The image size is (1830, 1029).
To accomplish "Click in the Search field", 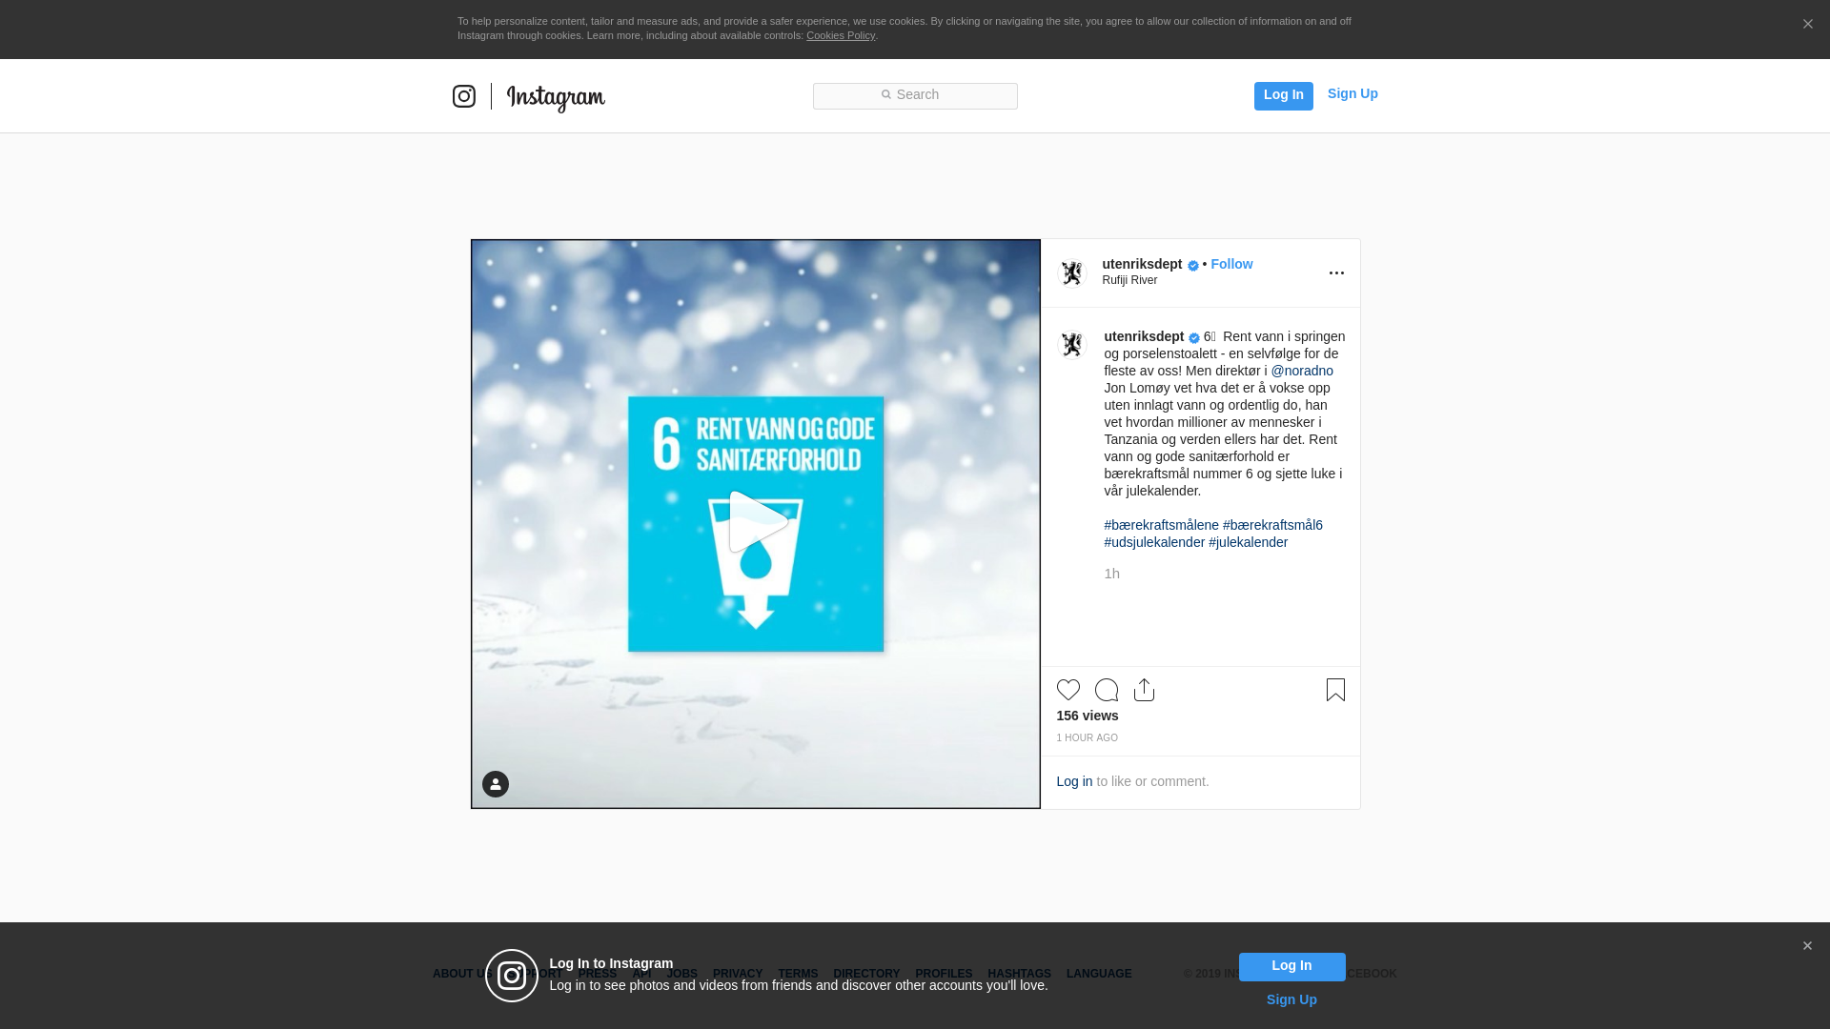I will click(915, 95).
